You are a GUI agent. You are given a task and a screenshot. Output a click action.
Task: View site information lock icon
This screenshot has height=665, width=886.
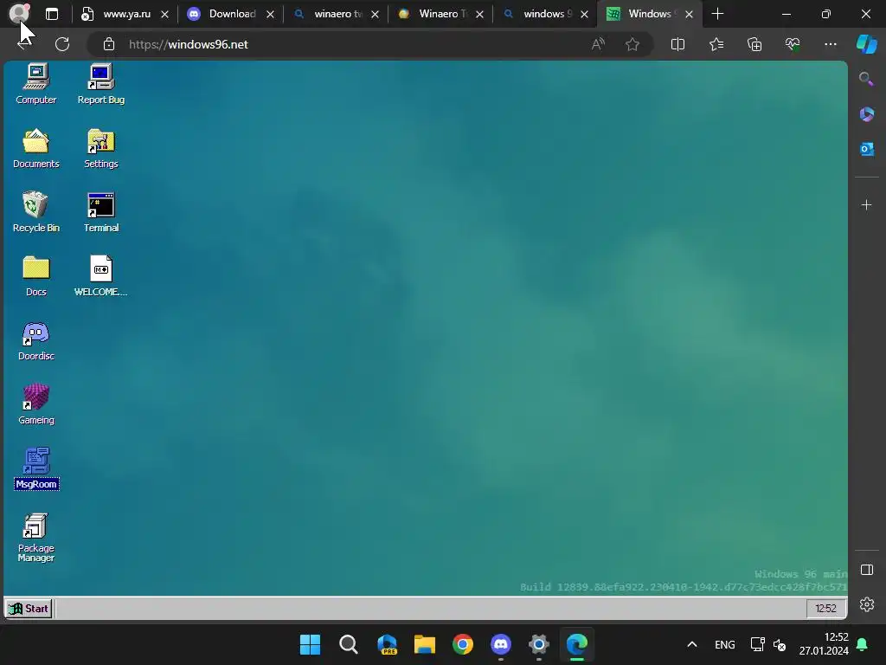(x=109, y=44)
